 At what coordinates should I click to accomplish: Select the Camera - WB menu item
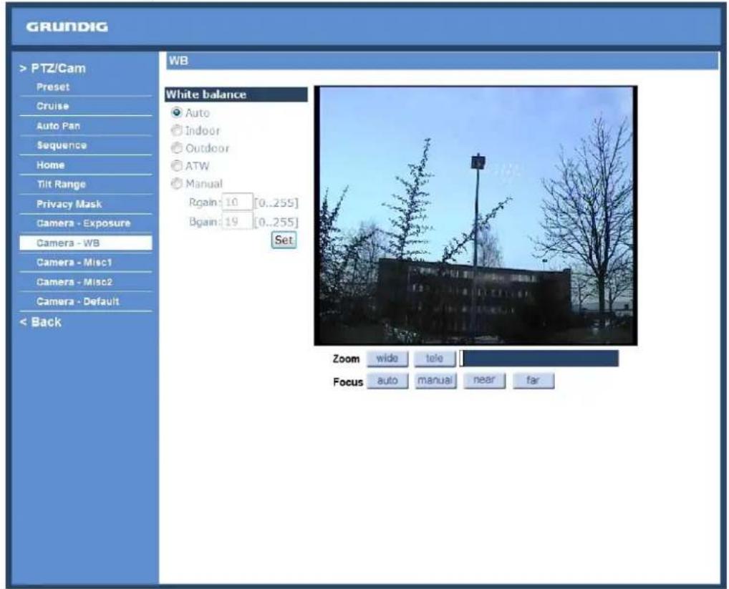[x=85, y=243]
